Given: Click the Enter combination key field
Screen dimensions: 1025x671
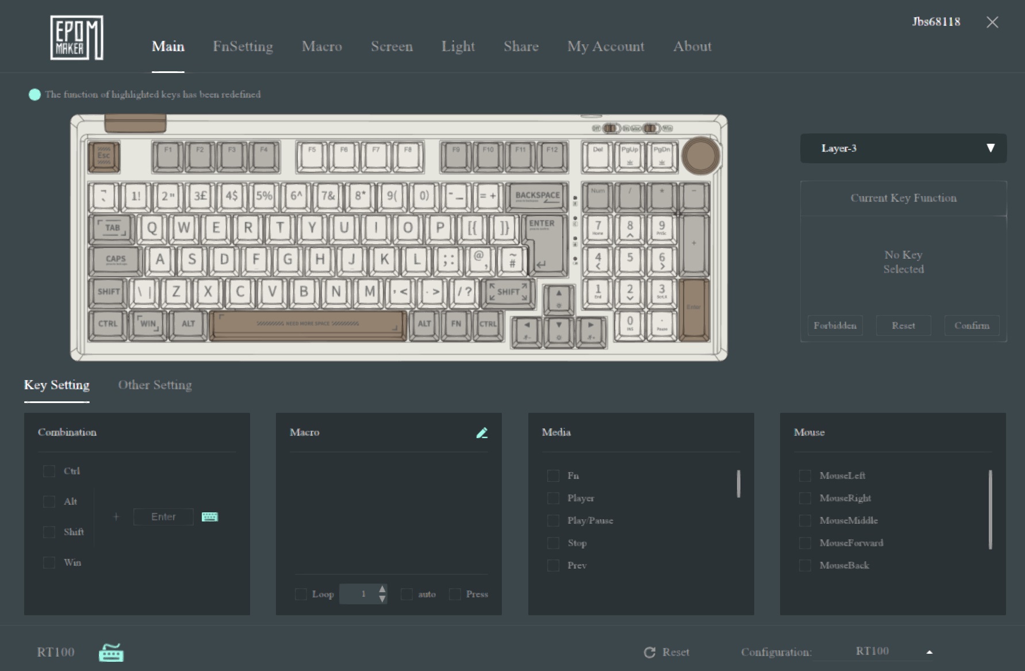Looking at the screenshot, I should click(x=163, y=517).
